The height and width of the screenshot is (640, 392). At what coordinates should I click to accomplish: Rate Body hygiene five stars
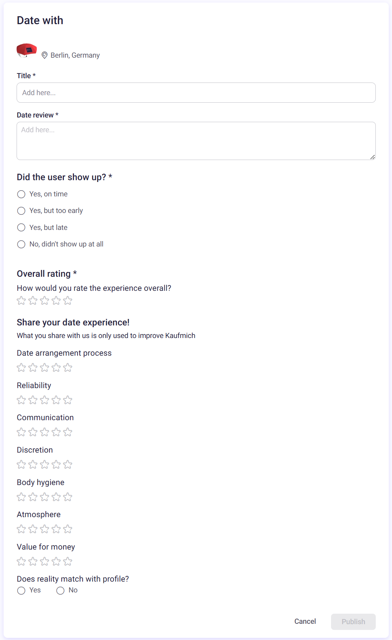tap(68, 497)
